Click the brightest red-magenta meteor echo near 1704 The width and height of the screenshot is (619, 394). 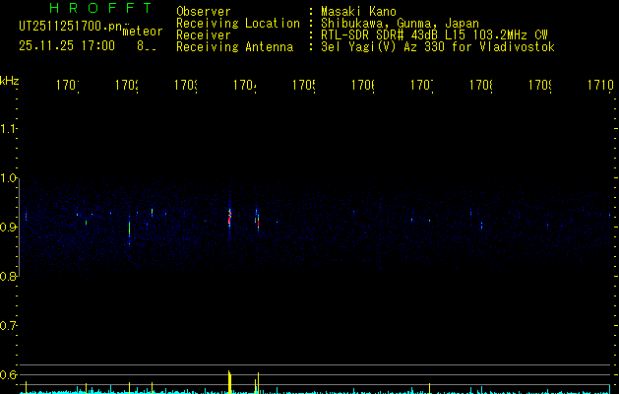[229, 218]
